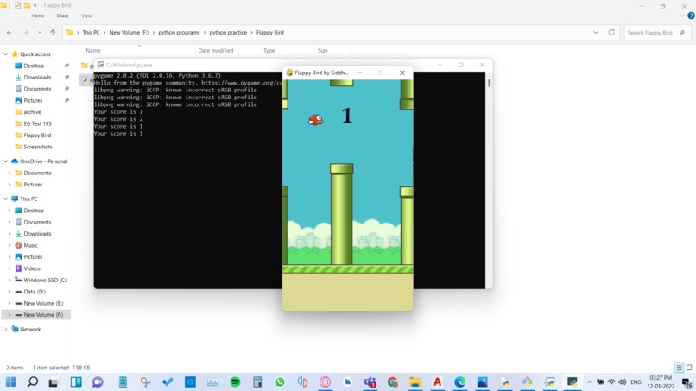Viewport: 696px width, 391px height.
Task: Open the Share ribbon tab
Action: coord(62,16)
